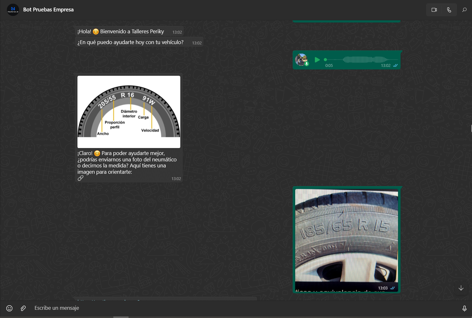The height and width of the screenshot is (318, 472).
Task: Open the tire size diagram image
Action: (129, 112)
